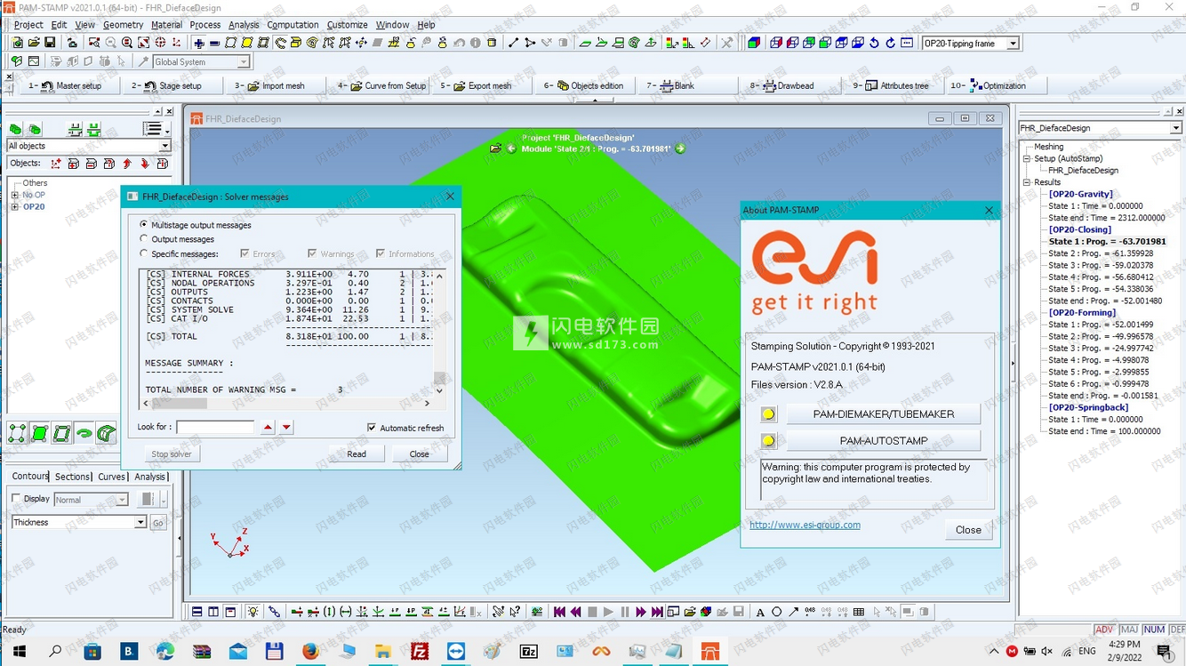
Task: Click the info circle icon in top toolbar
Action: click(476, 43)
